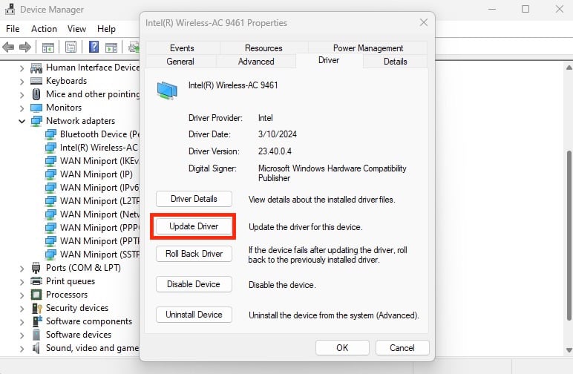Screen dimensions: 573x374
Task: Expand the Software components chevron
Action: click(x=22, y=322)
